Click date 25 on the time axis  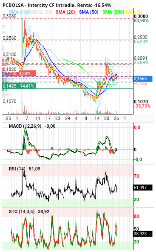click(x=9, y=119)
